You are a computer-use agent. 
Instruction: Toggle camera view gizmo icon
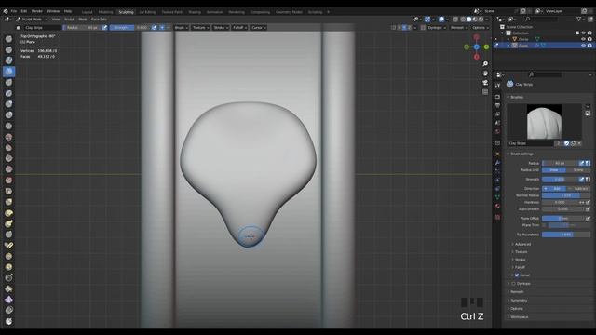pos(485,83)
